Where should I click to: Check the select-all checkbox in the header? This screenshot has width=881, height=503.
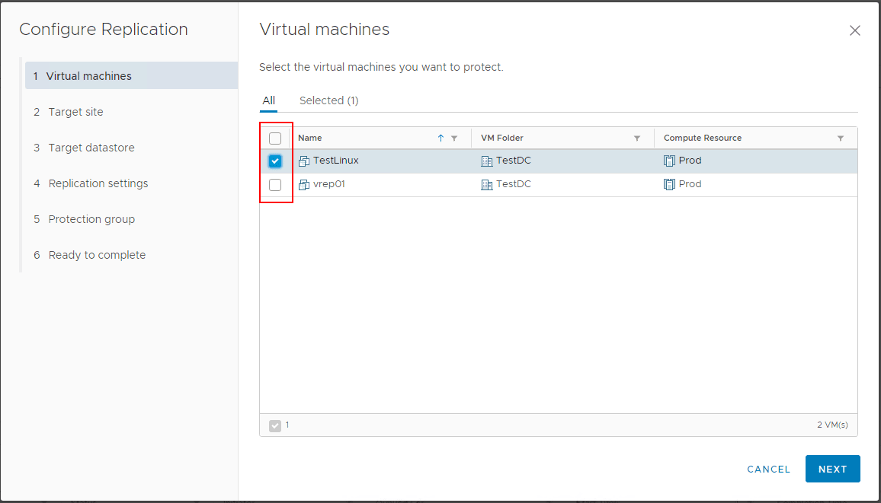275,138
